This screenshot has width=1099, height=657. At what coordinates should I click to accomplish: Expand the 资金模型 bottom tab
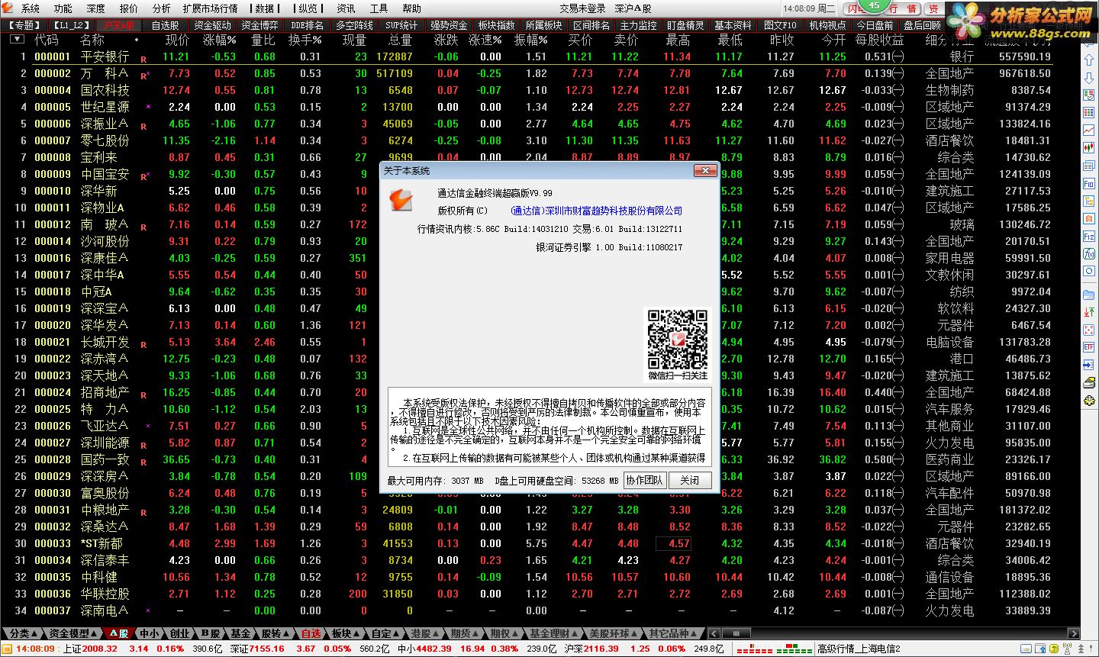tap(73, 633)
